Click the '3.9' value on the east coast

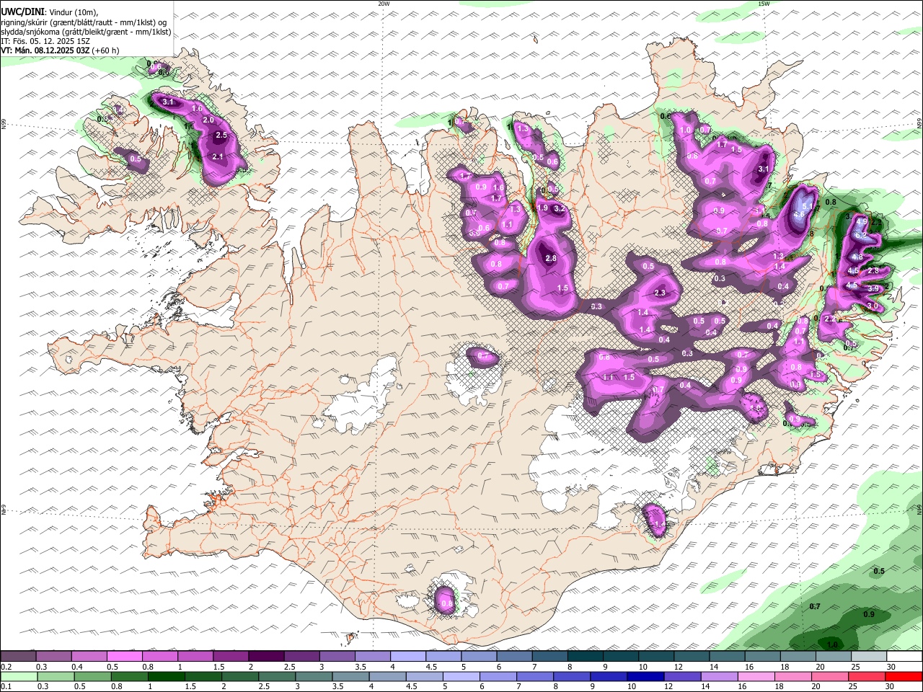pos(873,288)
